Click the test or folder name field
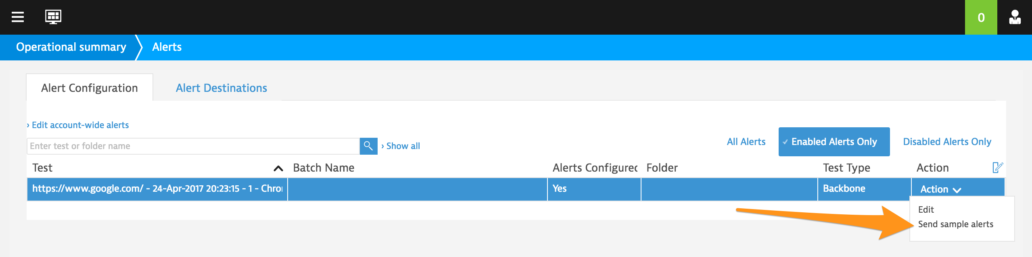Viewport: 1032px width, 257px height. click(x=193, y=146)
